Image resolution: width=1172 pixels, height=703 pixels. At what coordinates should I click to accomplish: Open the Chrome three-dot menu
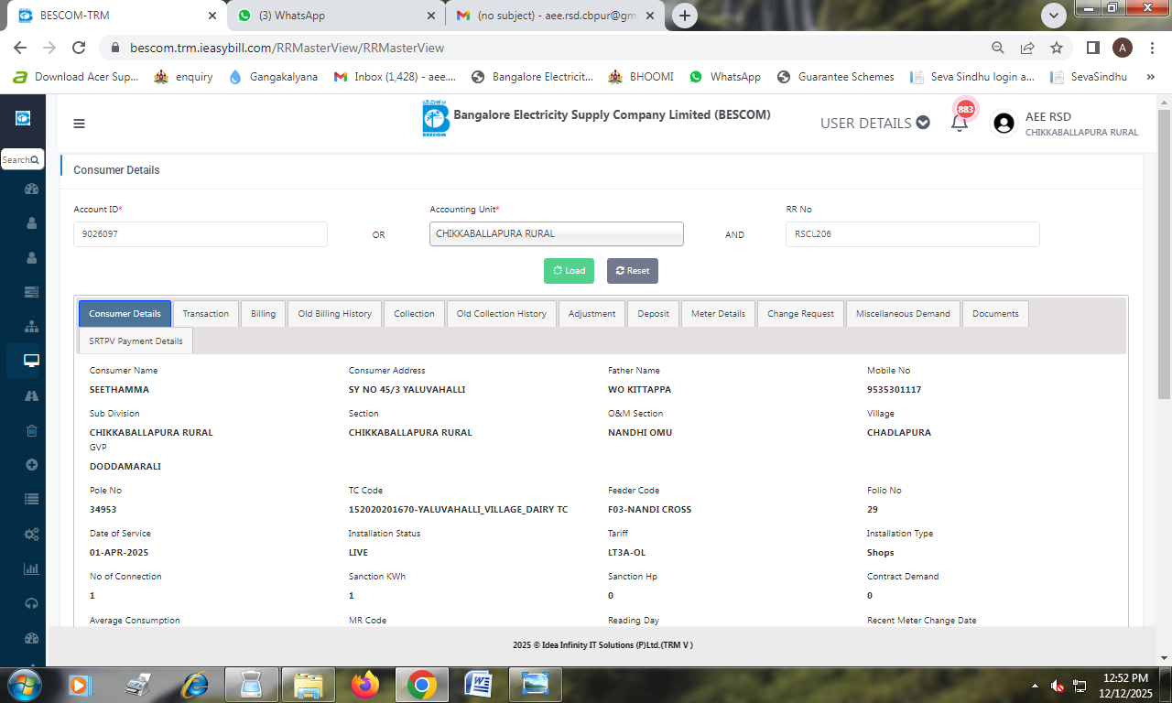[x=1151, y=48]
